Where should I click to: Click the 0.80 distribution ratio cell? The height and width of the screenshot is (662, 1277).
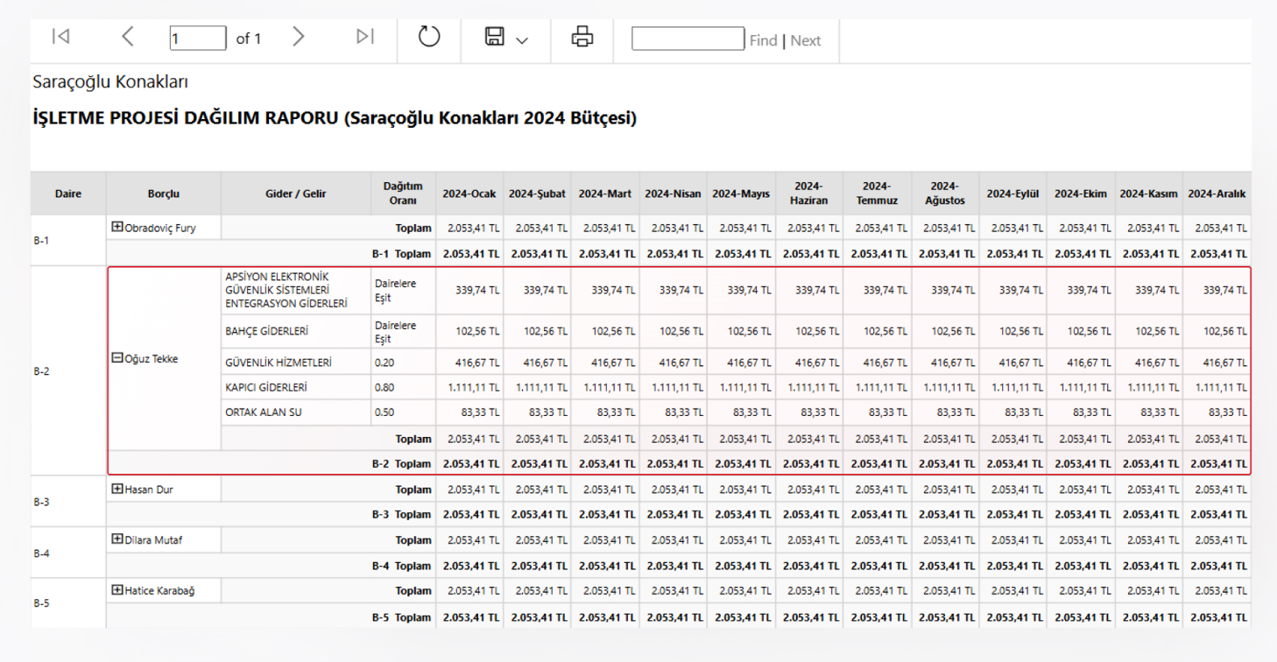(x=403, y=387)
